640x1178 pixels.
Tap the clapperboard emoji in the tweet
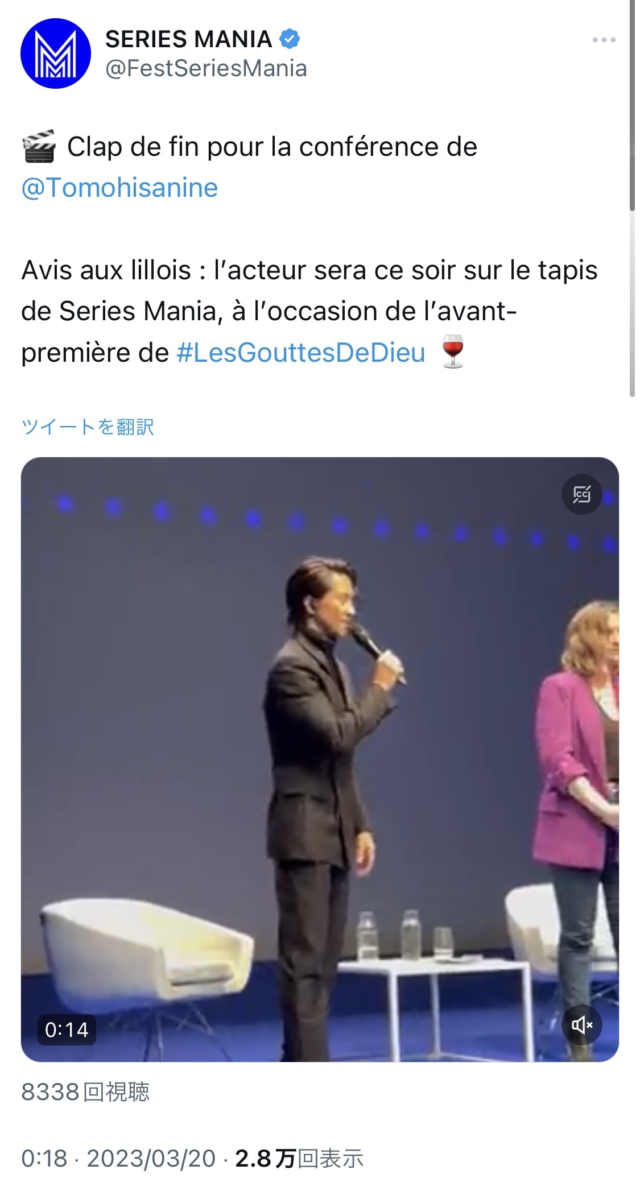tap(39, 147)
